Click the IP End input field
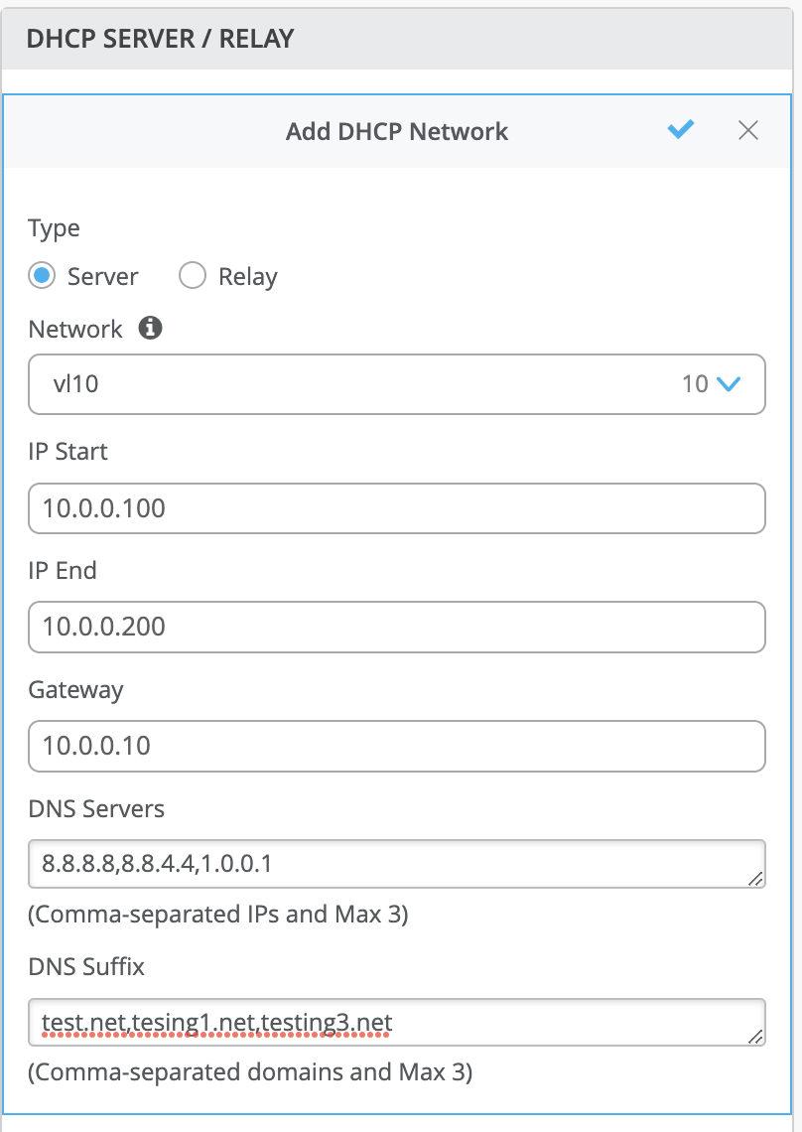802x1132 pixels. [397, 627]
